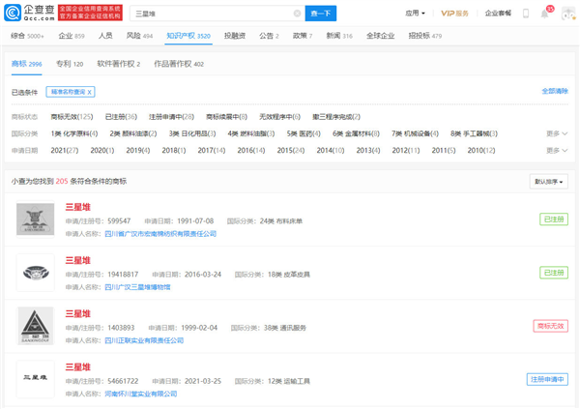This screenshot has height=409, width=580.
Task: Select 2021 application date filter
Action: tap(64, 150)
